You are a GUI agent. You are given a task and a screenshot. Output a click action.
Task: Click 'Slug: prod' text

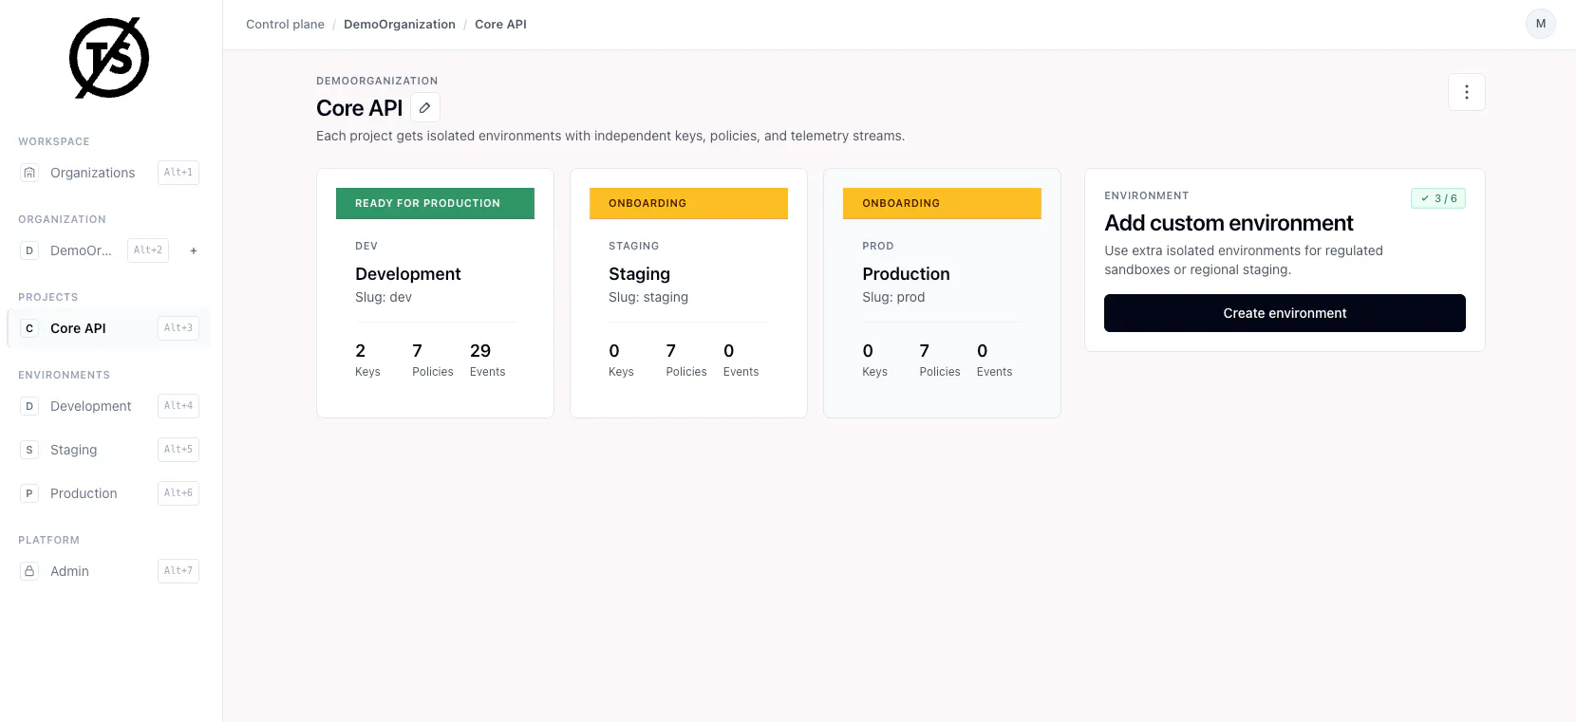click(893, 297)
